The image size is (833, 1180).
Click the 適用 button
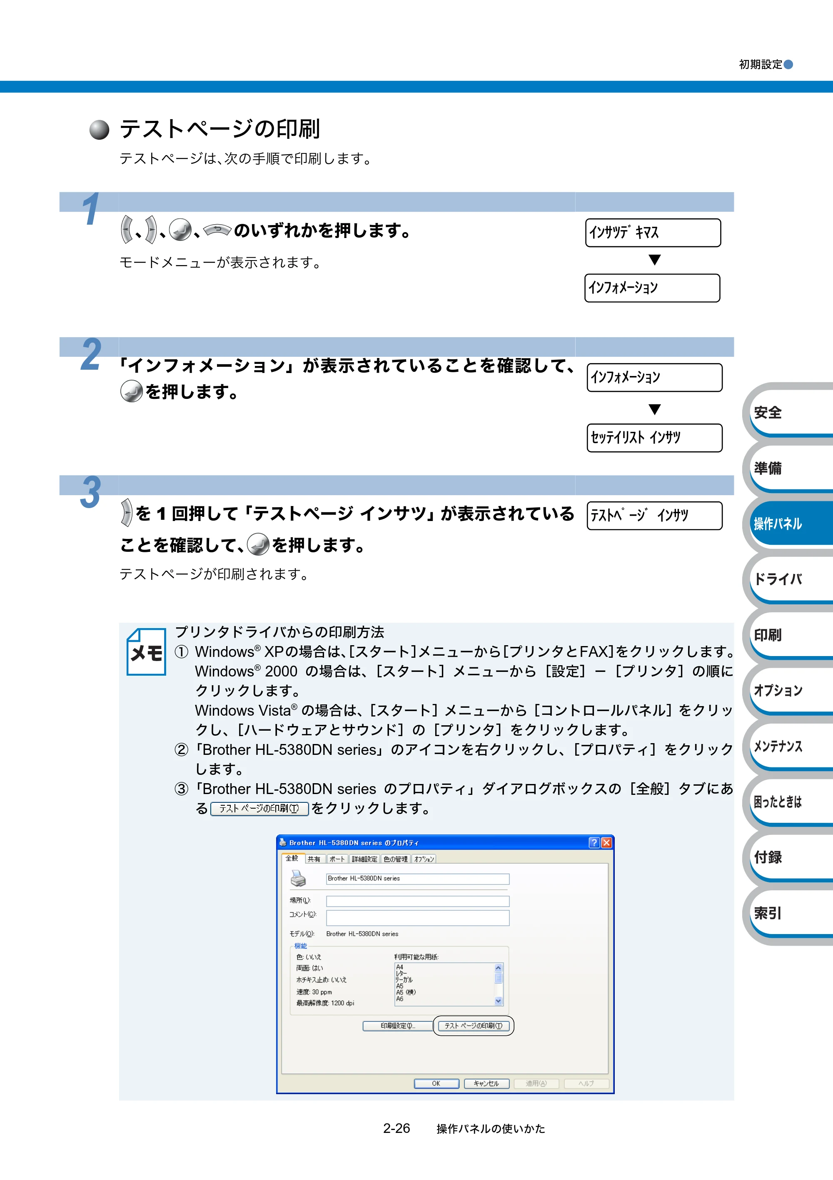[536, 1083]
